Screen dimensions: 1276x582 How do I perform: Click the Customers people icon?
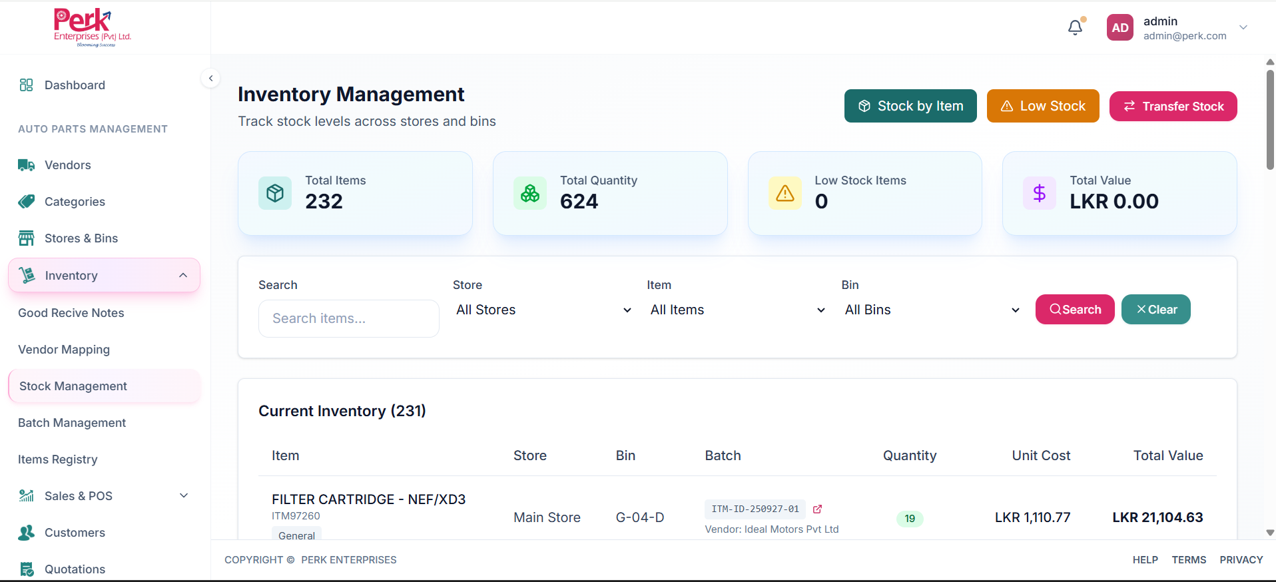click(x=26, y=533)
